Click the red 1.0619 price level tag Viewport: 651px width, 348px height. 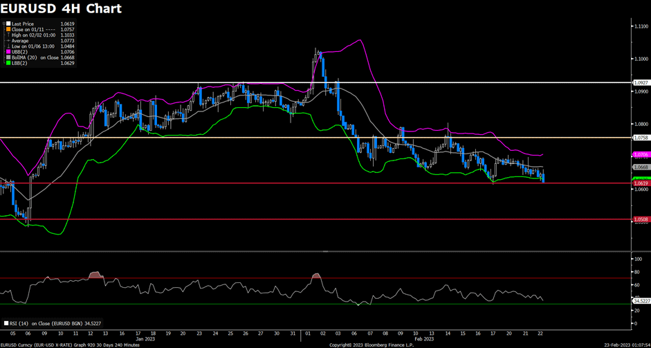click(x=640, y=183)
